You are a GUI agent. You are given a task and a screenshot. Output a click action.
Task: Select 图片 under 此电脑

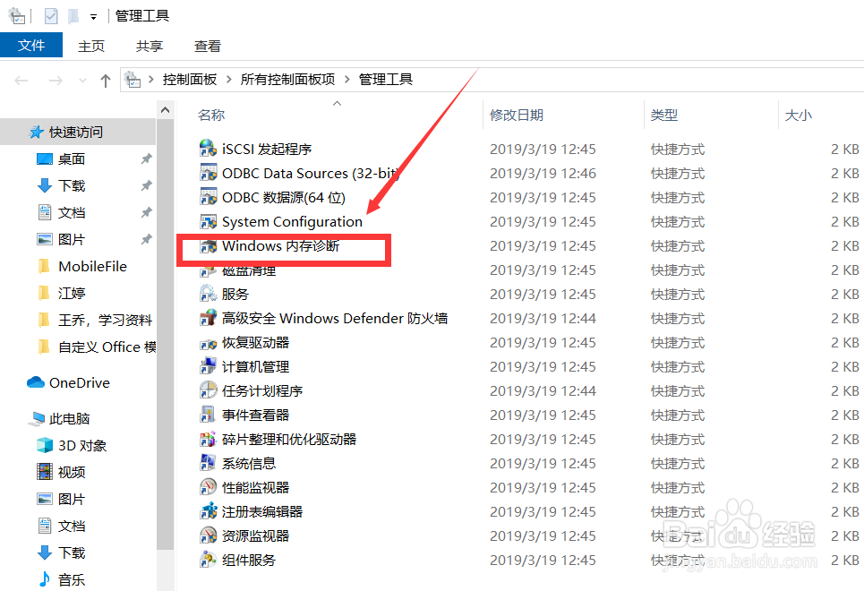pos(72,499)
